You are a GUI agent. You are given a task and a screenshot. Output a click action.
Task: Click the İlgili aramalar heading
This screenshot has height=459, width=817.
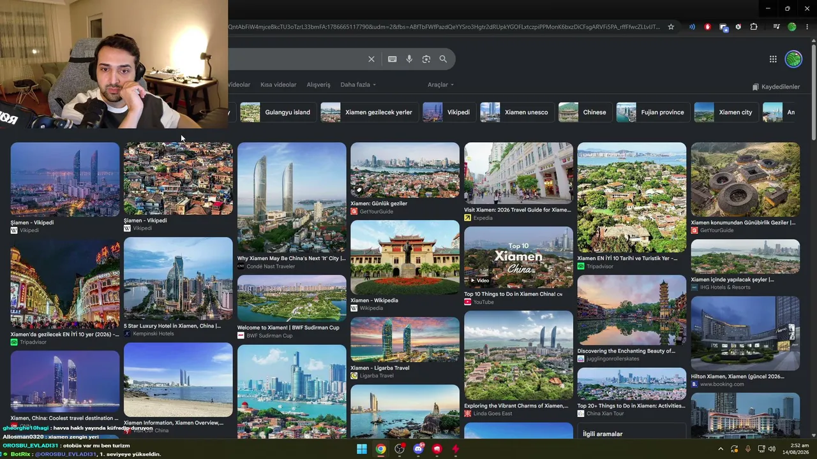click(603, 434)
